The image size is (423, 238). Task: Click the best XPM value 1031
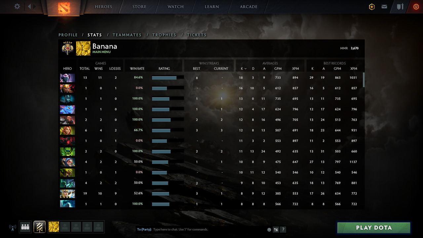coord(354,78)
